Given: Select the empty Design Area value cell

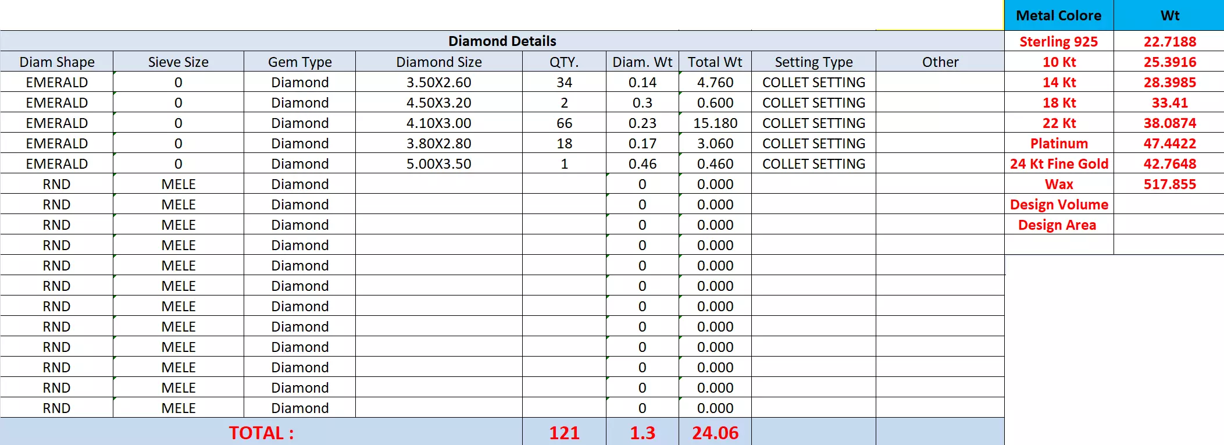Looking at the screenshot, I should point(1169,225).
